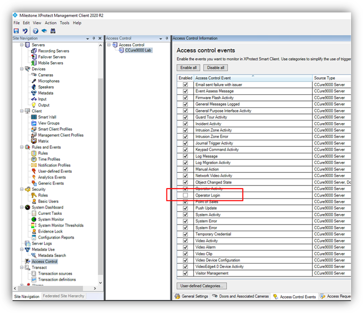Open User-defined Categories dialog
The height and width of the screenshot is (313, 363).
pos(202,286)
